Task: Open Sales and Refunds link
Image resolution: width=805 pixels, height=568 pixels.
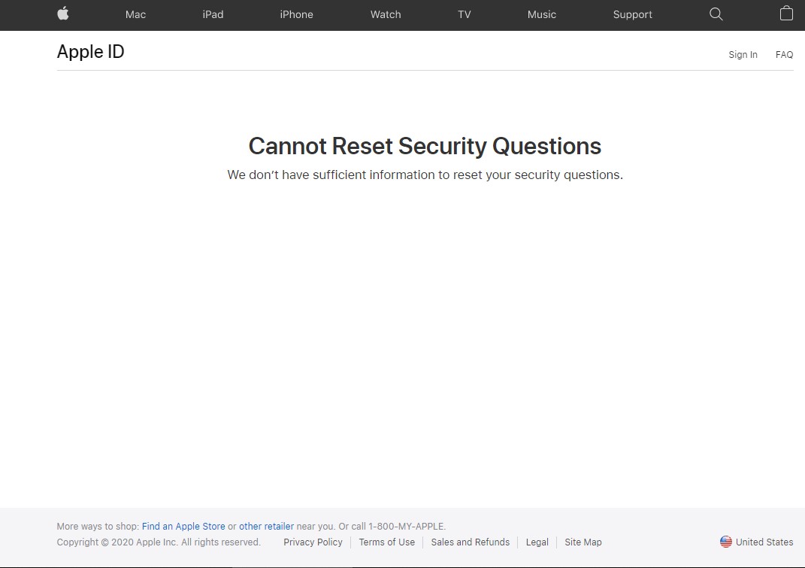Action: [x=471, y=542]
